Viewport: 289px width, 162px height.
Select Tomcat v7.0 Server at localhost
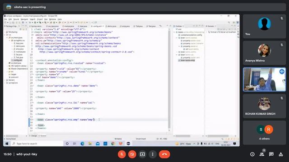click(222, 32)
